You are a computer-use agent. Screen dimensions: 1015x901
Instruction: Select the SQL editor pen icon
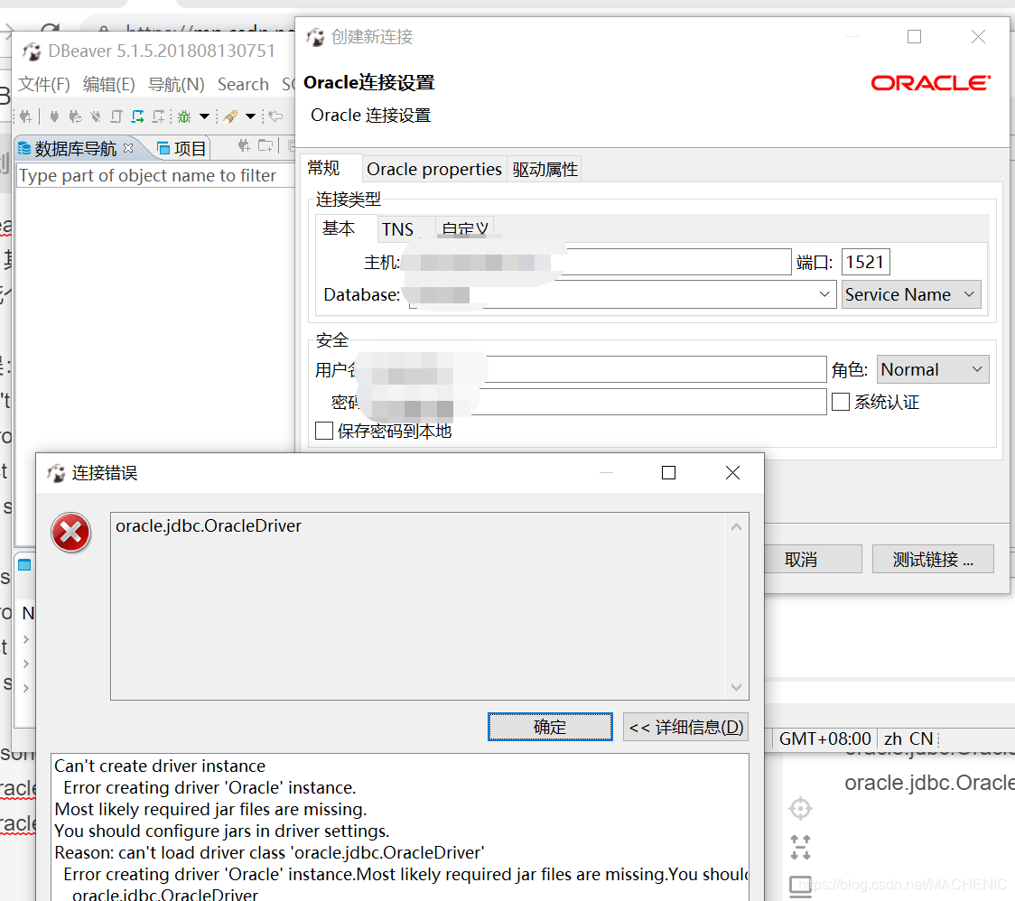[x=230, y=116]
